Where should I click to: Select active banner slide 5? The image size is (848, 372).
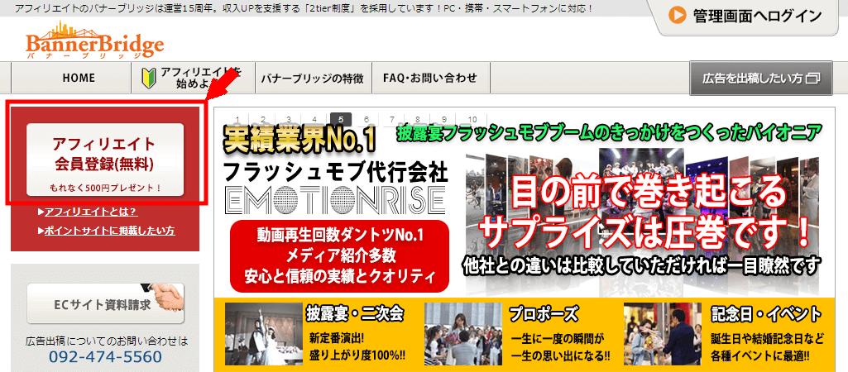point(341,119)
